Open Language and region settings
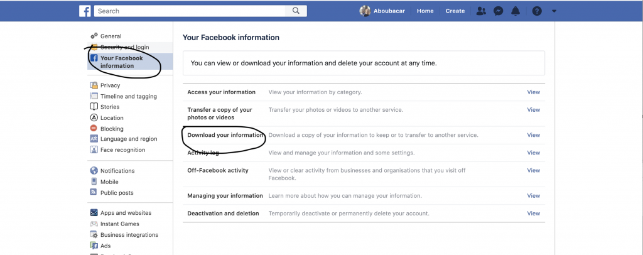This screenshot has width=643, height=255. 129,139
